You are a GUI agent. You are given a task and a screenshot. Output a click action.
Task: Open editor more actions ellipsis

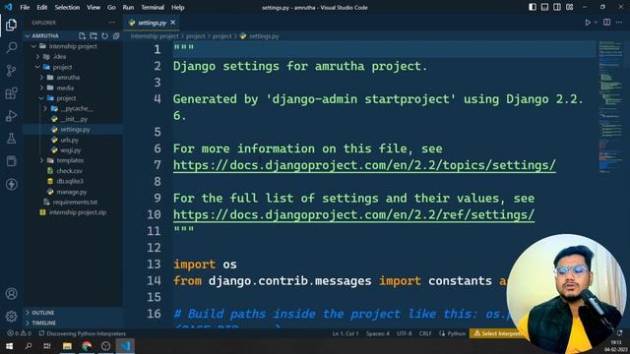[x=619, y=23]
